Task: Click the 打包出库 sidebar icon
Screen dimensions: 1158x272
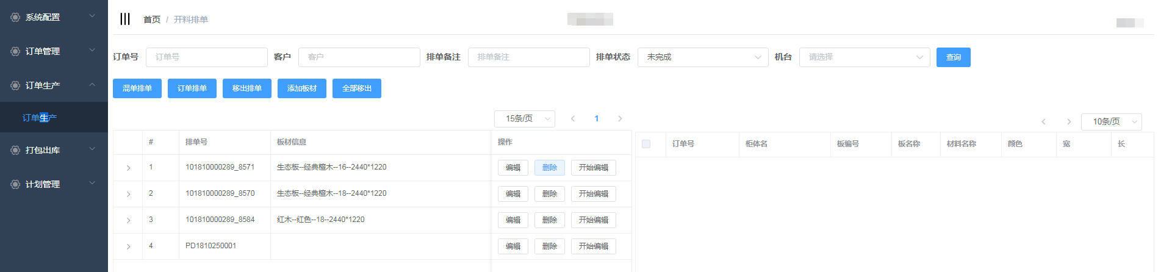Action: tap(15, 150)
